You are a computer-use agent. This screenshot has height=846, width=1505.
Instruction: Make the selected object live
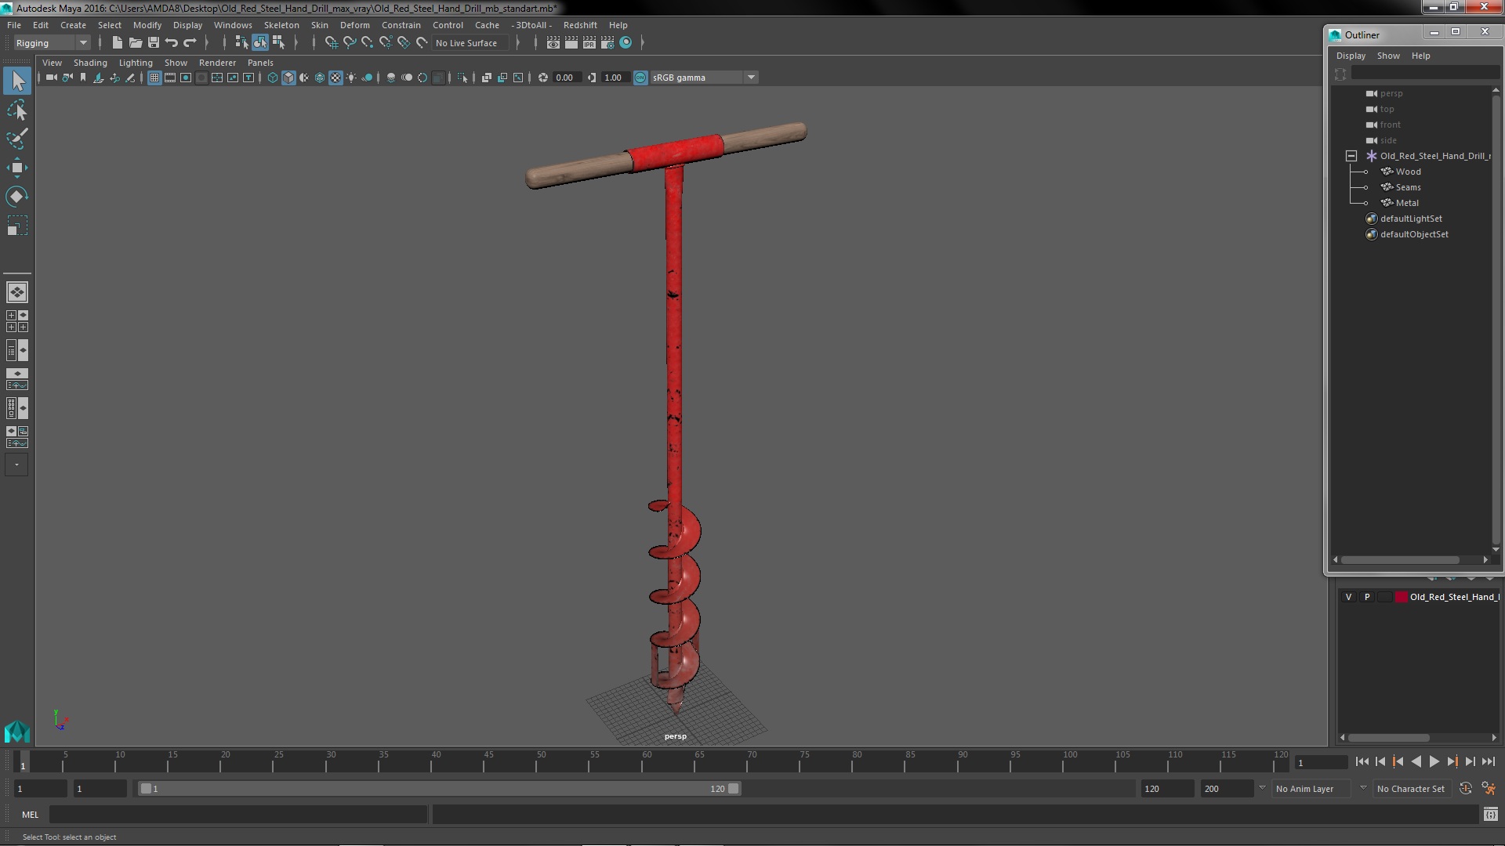[422, 42]
